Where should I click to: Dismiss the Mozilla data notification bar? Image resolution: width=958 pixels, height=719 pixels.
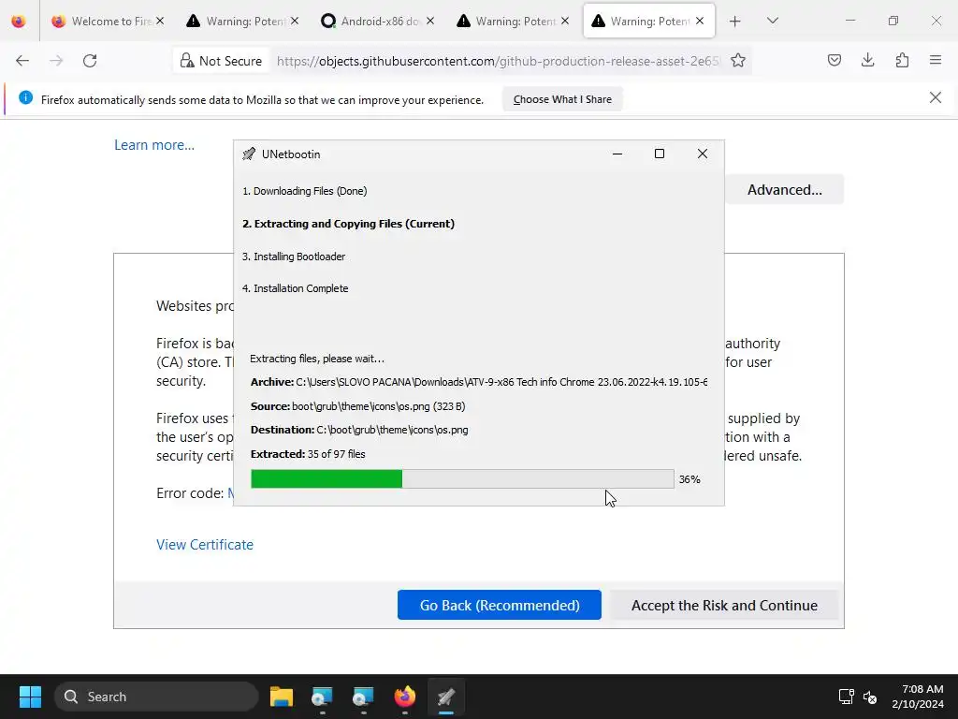[x=936, y=97]
